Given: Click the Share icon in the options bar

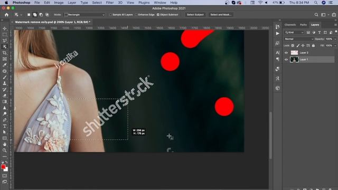Looking at the screenshot, I should (x=334, y=15).
